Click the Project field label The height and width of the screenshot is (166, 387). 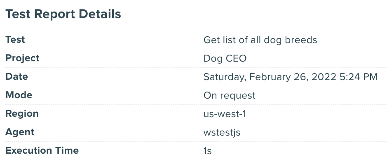click(22, 58)
